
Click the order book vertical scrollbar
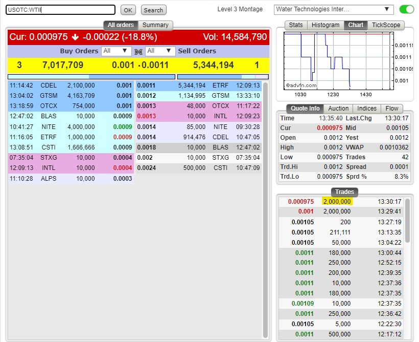pyautogui.click(x=265, y=210)
